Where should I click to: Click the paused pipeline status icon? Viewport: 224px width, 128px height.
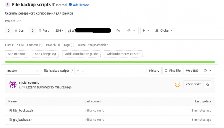tap(177, 84)
